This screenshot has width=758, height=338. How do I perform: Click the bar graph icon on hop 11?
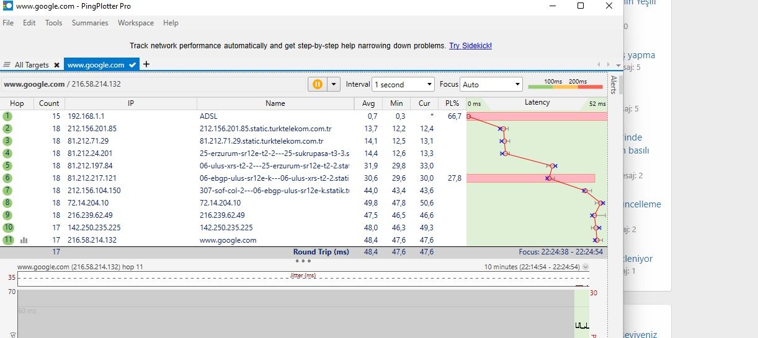pyautogui.click(x=24, y=240)
